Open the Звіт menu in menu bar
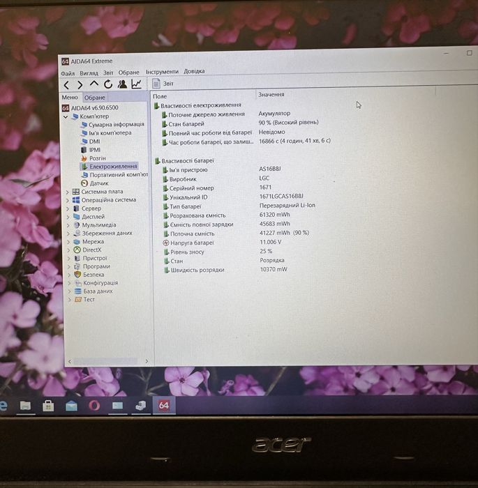Image resolution: width=478 pixels, height=488 pixels. [108, 73]
